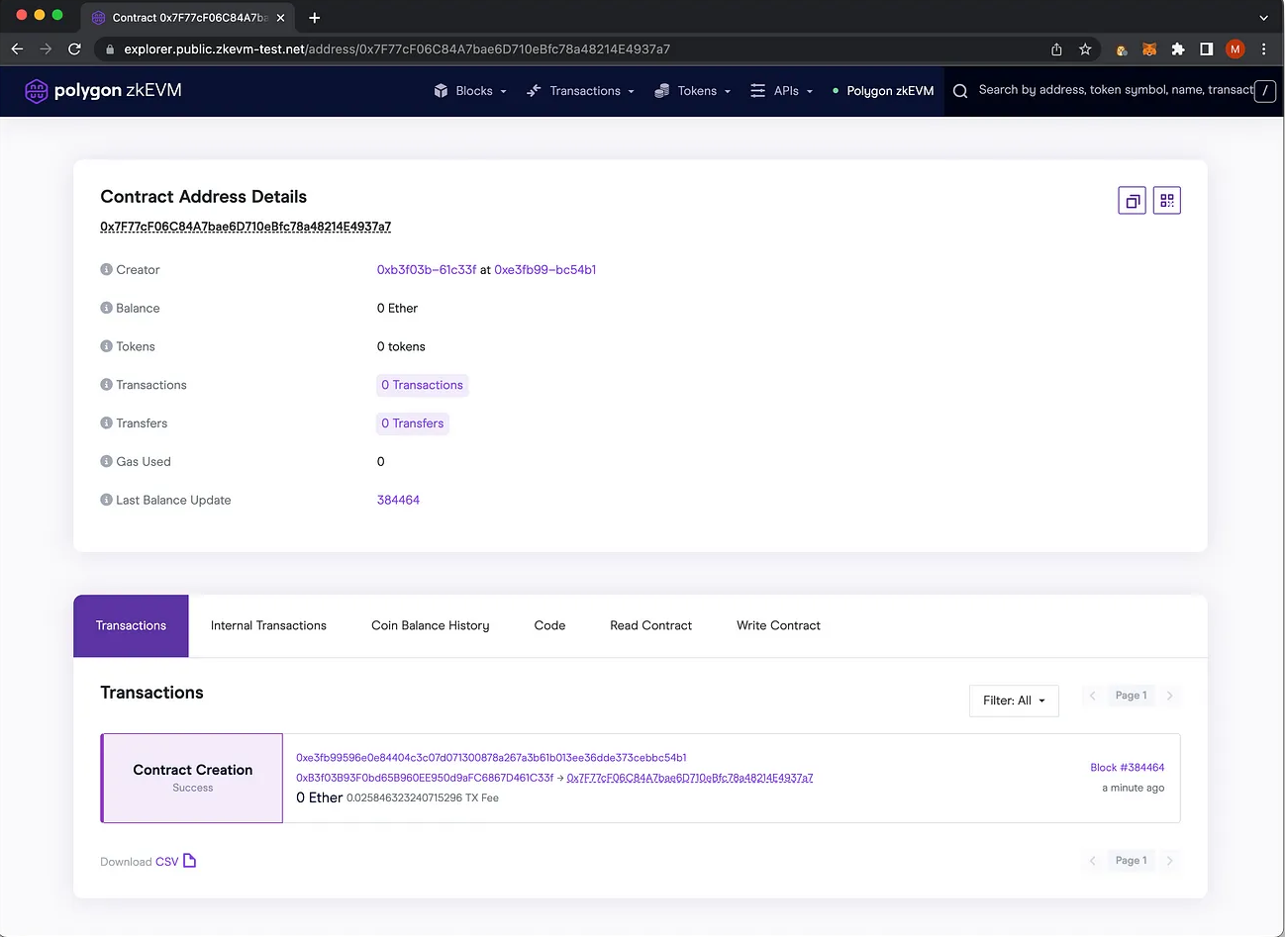The height and width of the screenshot is (937, 1285).
Task: Open Block #384464 link
Action: (1127, 768)
